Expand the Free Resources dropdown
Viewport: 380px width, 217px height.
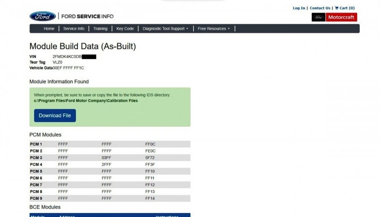pyautogui.click(x=214, y=29)
